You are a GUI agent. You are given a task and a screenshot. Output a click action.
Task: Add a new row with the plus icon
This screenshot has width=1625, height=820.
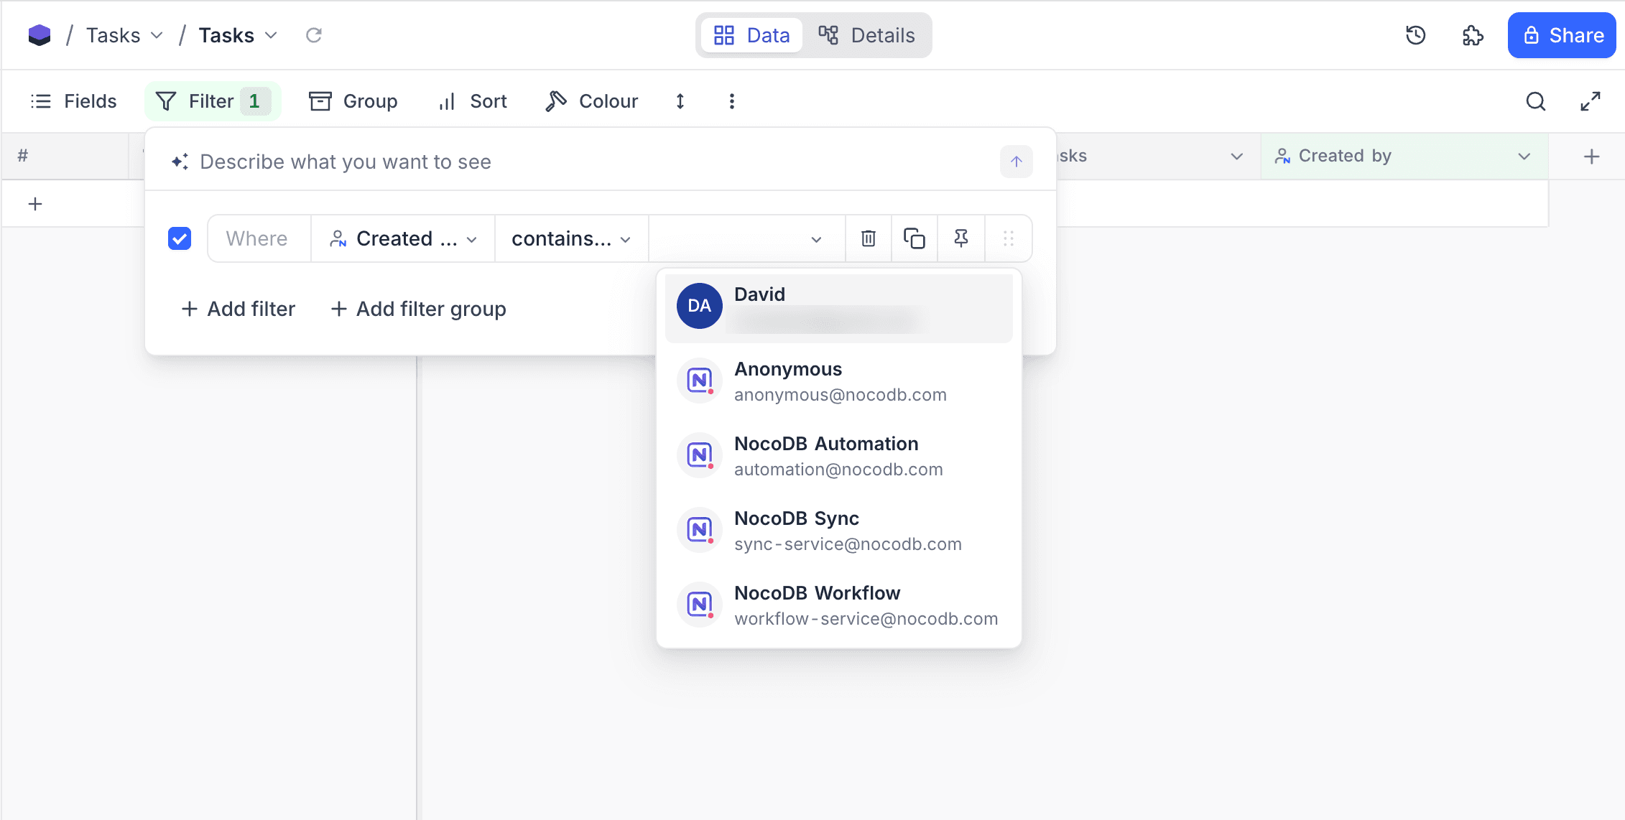point(35,204)
